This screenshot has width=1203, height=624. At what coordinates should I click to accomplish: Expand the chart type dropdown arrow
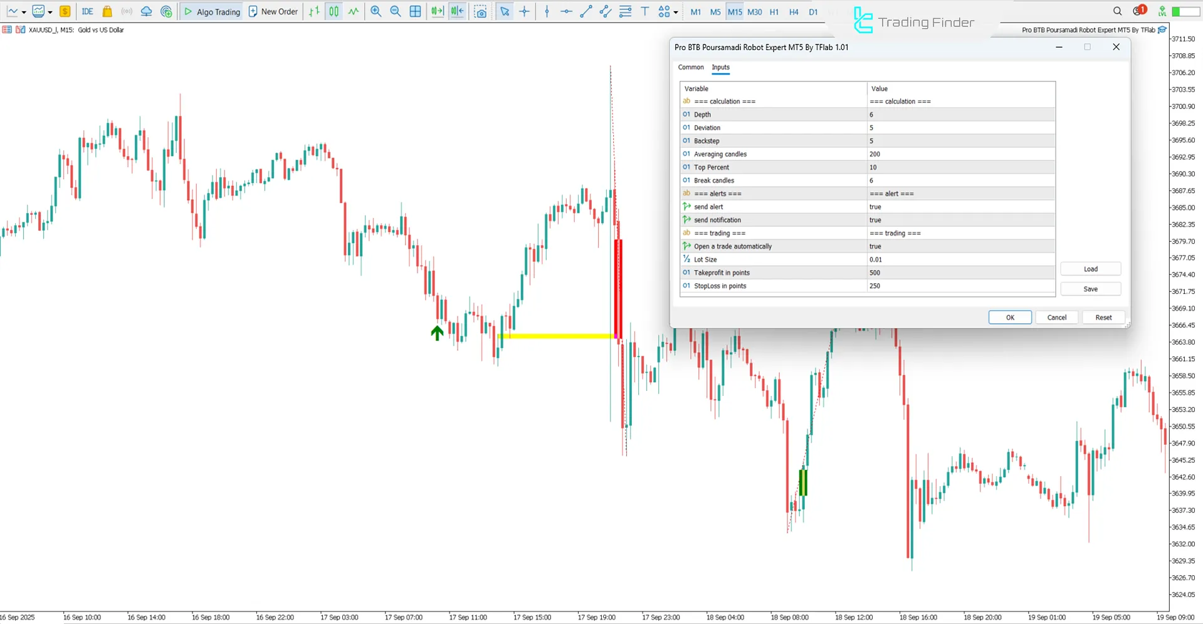pos(24,12)
